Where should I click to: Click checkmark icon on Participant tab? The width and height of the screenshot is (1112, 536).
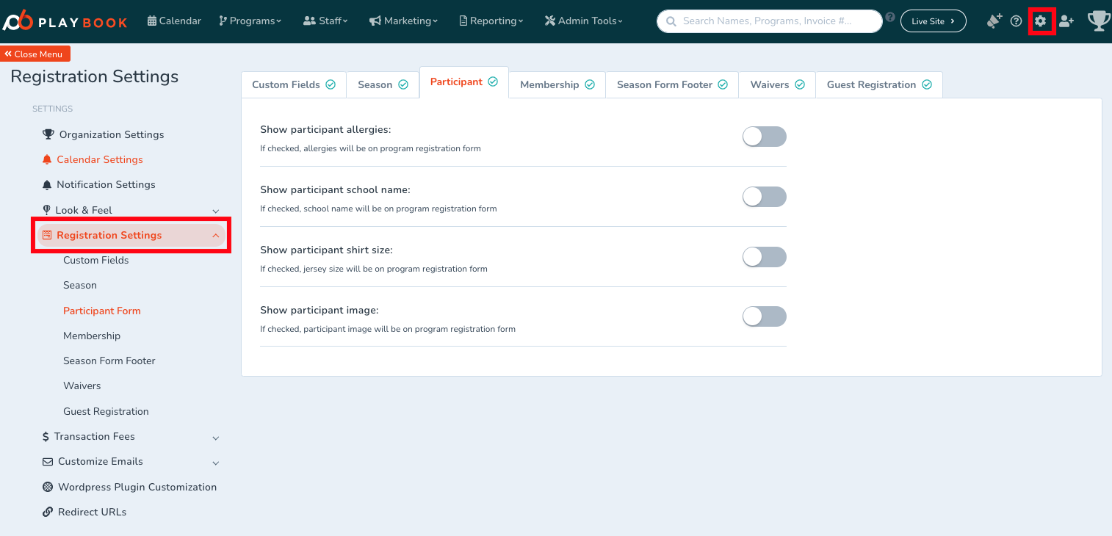click(x=493, y=82)
